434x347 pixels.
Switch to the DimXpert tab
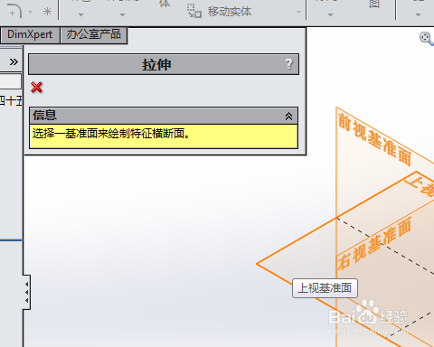30,34
